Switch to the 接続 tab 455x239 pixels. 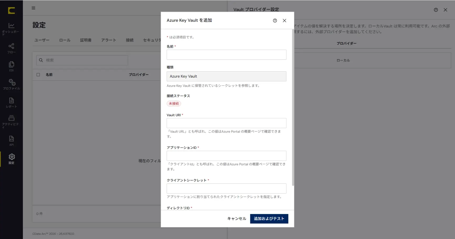[x=130, y=40]
